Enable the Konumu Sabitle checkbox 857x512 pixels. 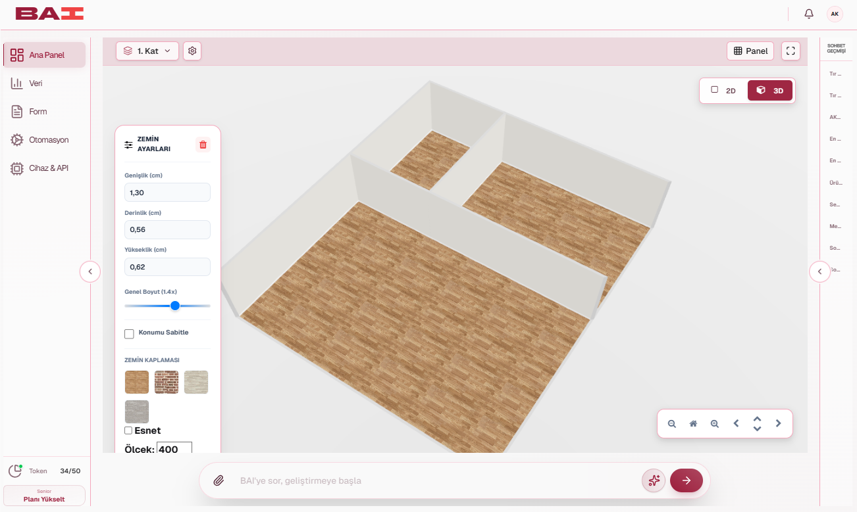point(129,334)
